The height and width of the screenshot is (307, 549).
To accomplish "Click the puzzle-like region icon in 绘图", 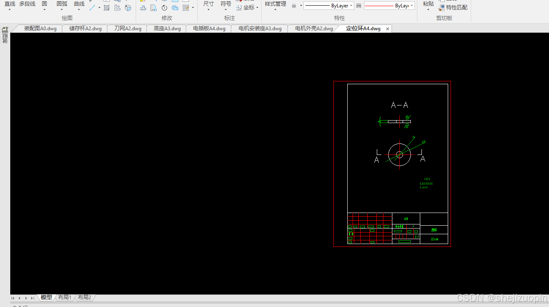I will pyautogui.click(x=117, y=7).
